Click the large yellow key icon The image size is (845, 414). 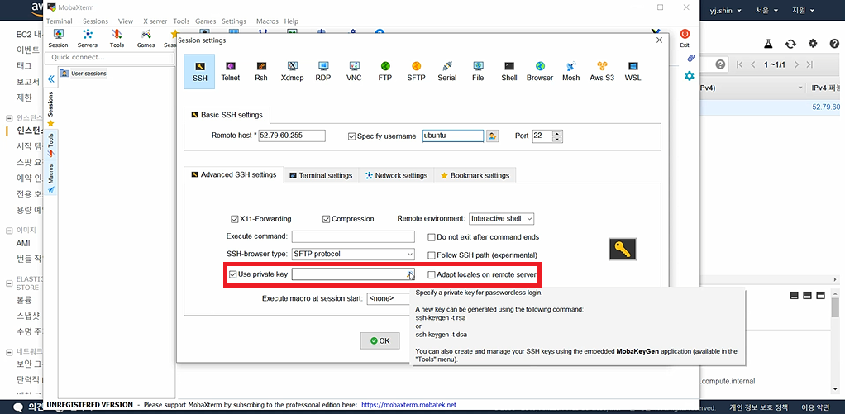tap(623, 250)
